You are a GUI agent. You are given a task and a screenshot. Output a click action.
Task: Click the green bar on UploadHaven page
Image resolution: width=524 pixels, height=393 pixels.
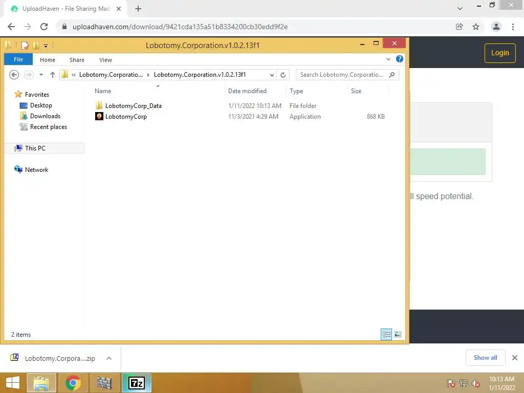tap(447, 162)
